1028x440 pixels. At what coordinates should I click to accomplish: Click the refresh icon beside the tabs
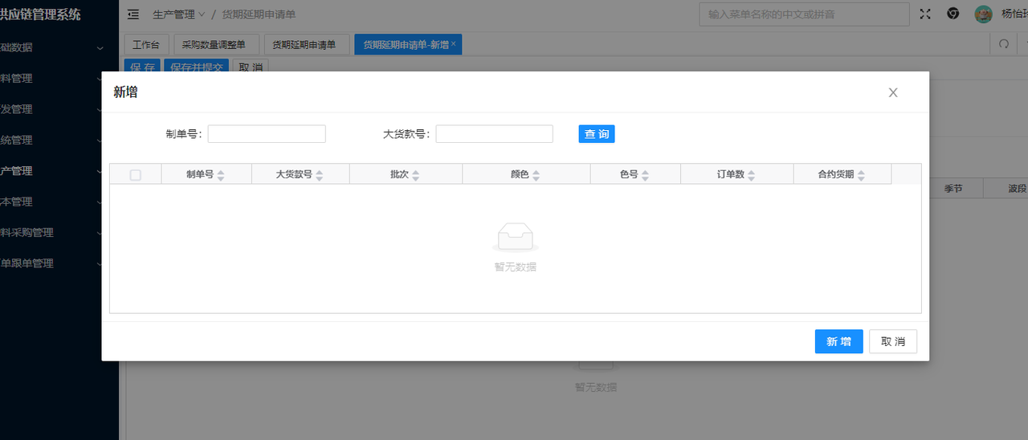coord(1003,44)
